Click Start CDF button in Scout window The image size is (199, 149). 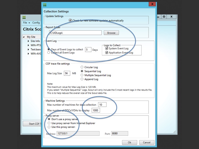pos(32,124)
